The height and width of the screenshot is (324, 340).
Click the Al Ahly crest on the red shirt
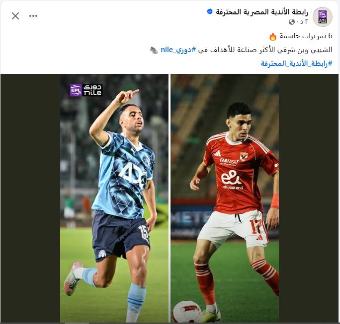point(244,156)
